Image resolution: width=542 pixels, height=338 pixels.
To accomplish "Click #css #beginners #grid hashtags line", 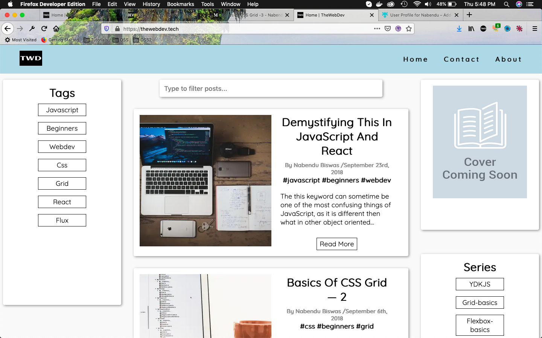I will (x=337, y=326).
